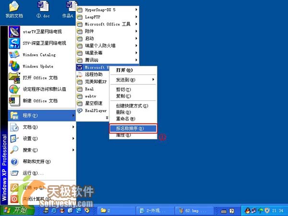Open the 文档(D) submenu
288x216 pixels.
[42, 127]
